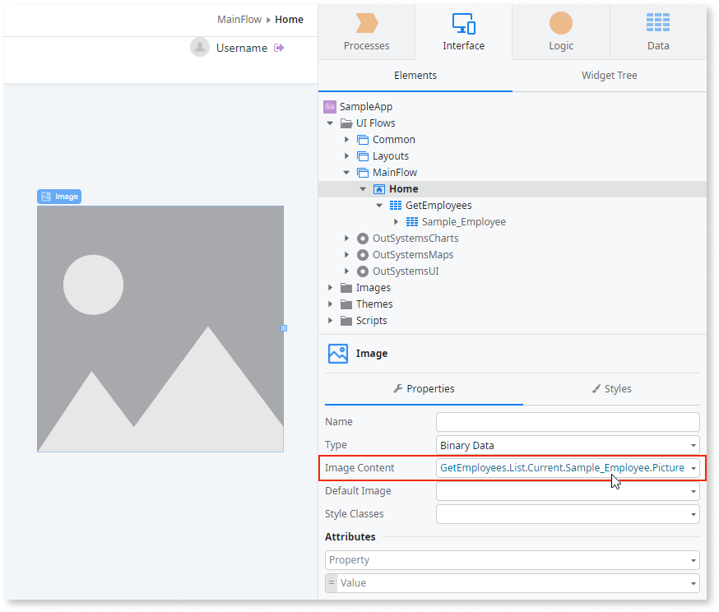This screenshot has height=612, width=719.
Task: Switch to the Widget Tree tab
Action: [609, 75]
